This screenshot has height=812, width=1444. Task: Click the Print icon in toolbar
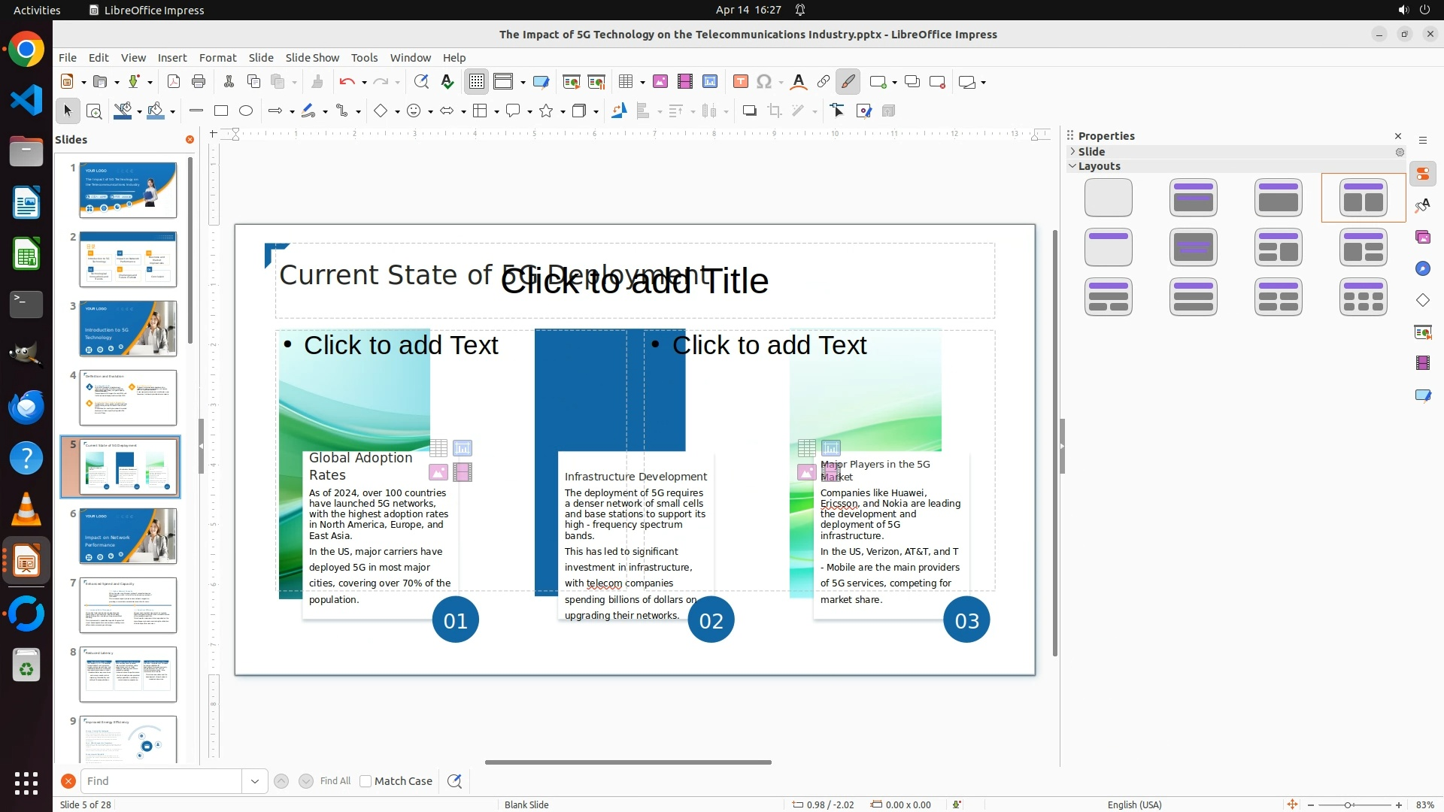point(199,82)
